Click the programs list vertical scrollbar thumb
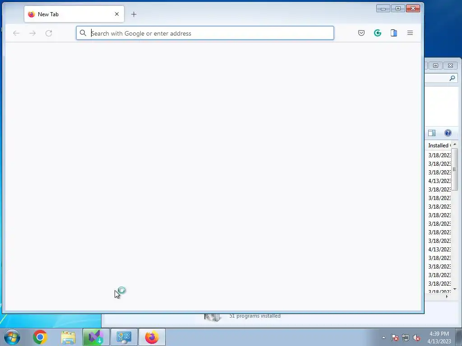Viewport: 462px width, 346px height. pyautogui.click(x=454, y=169)
